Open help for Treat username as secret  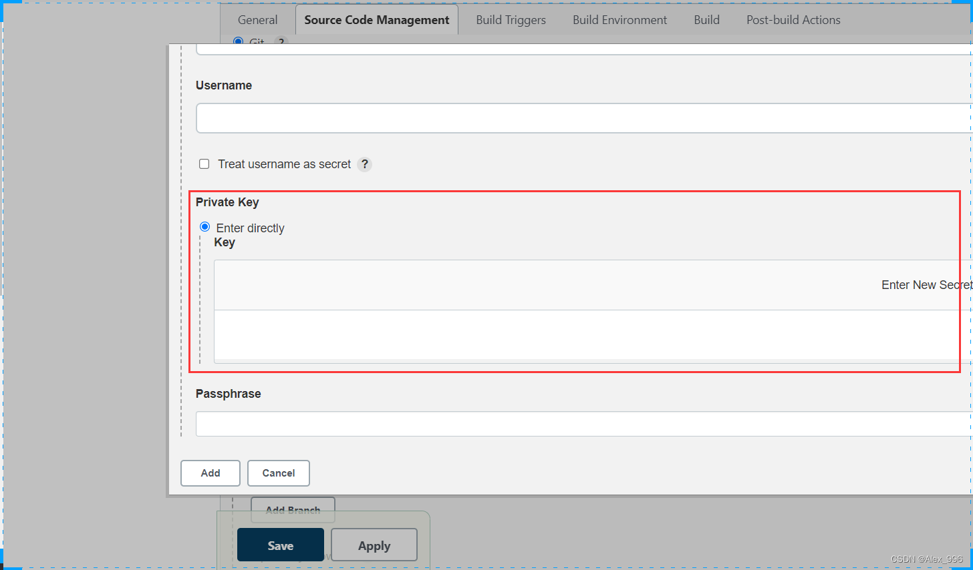(x=365, y=164)
